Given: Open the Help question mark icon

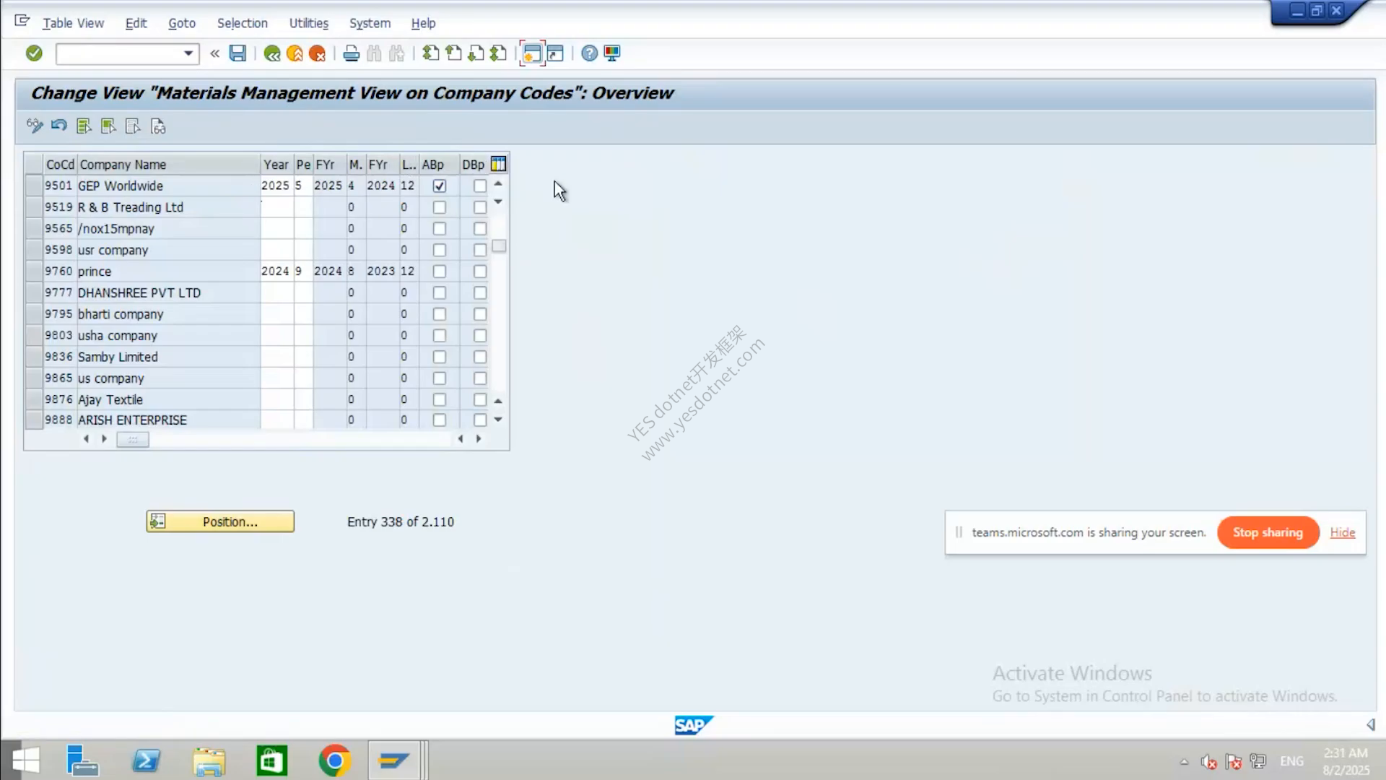Looking at the screenshot, I should (x=589, y=53).
